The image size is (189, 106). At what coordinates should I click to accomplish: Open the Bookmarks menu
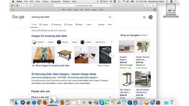[x=56, y=1]
